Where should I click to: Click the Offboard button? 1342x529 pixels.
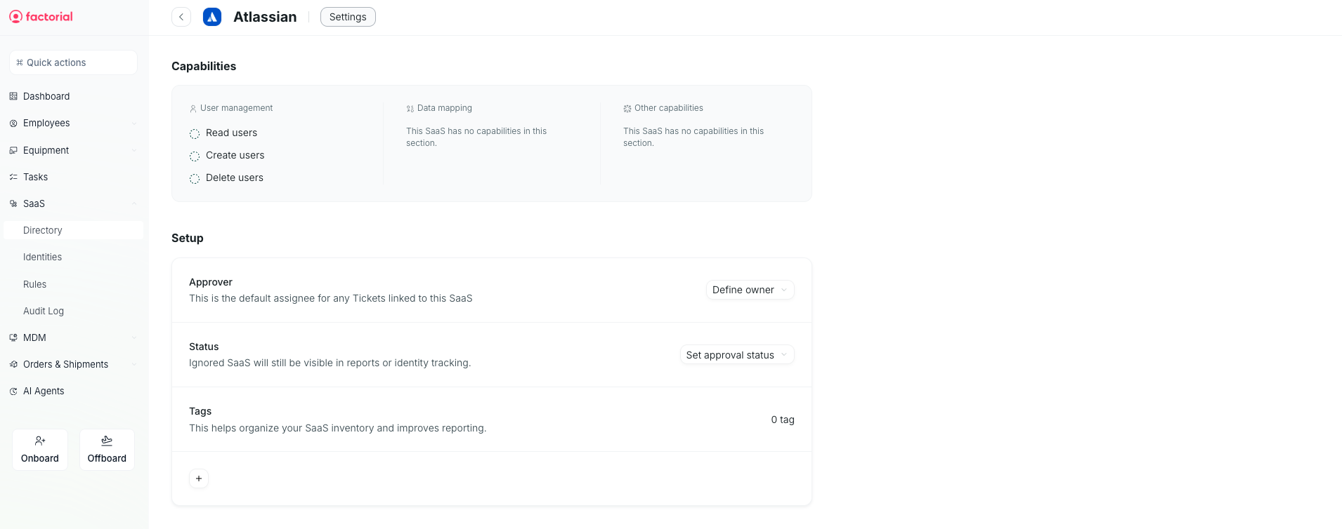pyautogui.click(x=107, y=450)
